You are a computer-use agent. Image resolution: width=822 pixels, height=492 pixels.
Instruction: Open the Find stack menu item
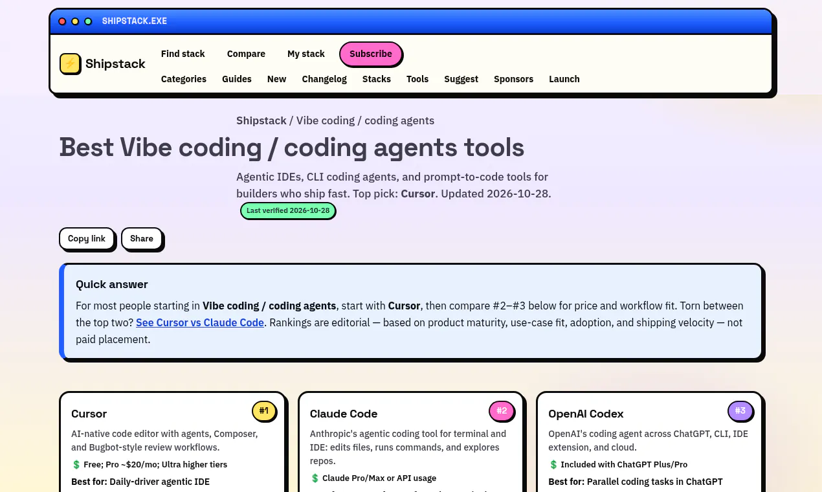pyautogui.click(x=183, y=54)
